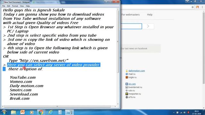
Task: Bookmark the page with the star icon
Action: 193,7
